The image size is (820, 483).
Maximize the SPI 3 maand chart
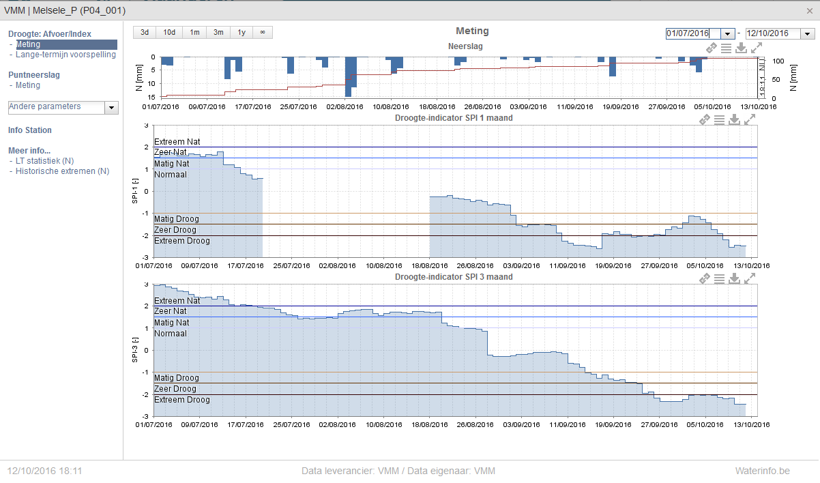[749, 278]
